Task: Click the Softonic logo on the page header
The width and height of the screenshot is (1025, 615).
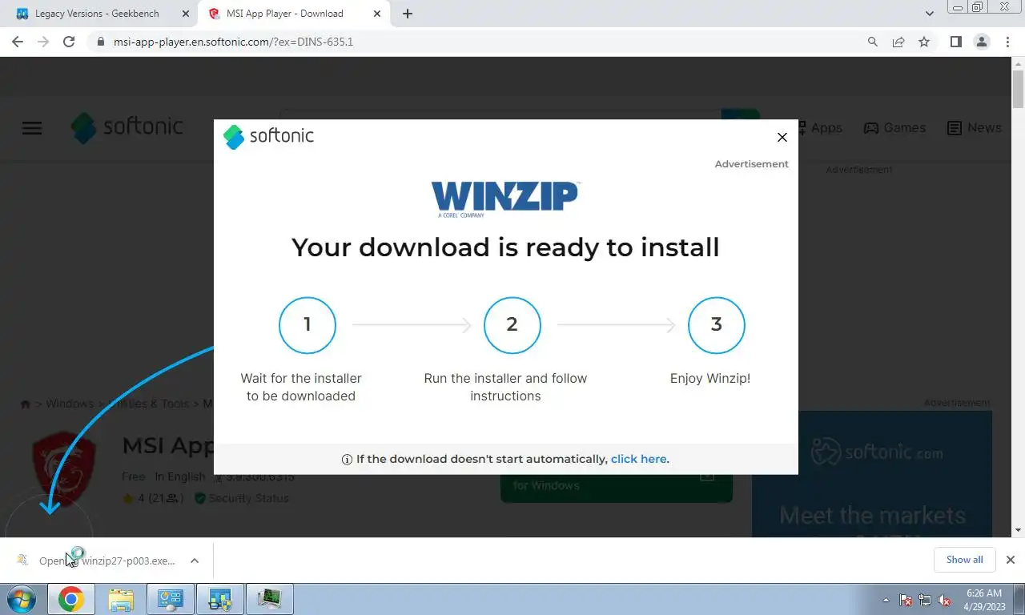Action: point(127,127)
